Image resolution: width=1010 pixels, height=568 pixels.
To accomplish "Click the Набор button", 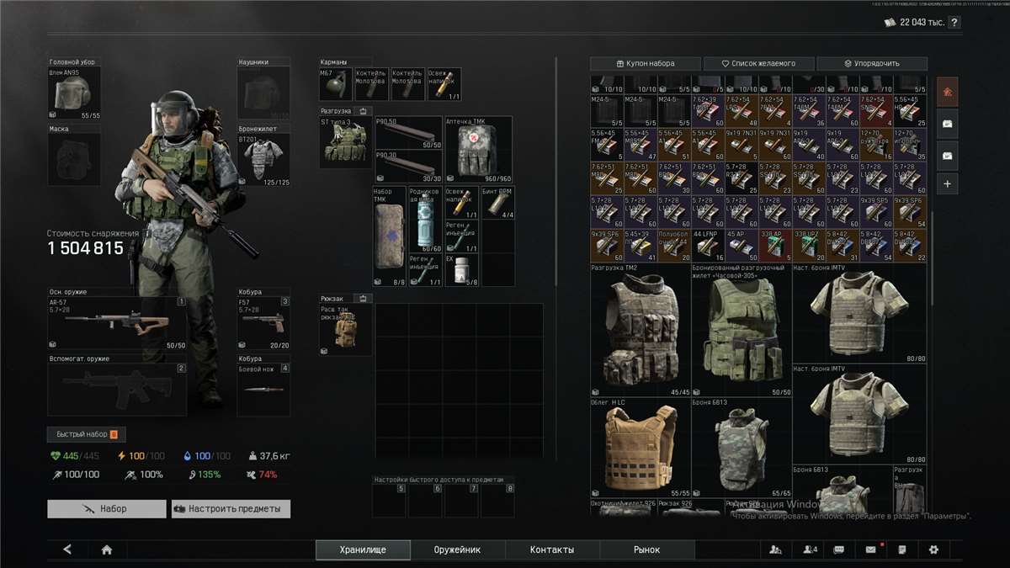I will point(106,508).
